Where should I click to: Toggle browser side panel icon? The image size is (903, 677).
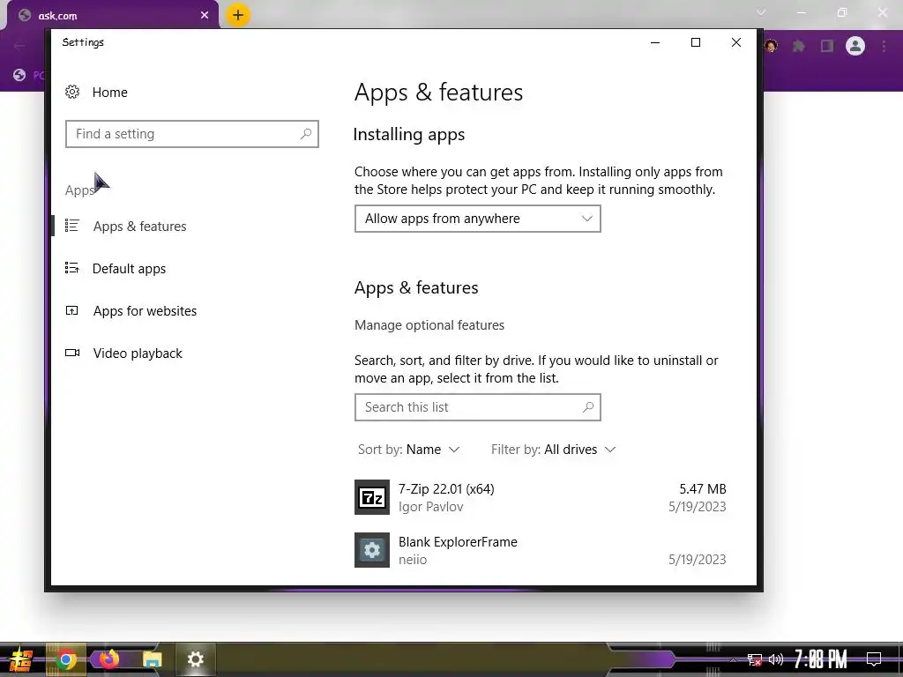[827, 46]
